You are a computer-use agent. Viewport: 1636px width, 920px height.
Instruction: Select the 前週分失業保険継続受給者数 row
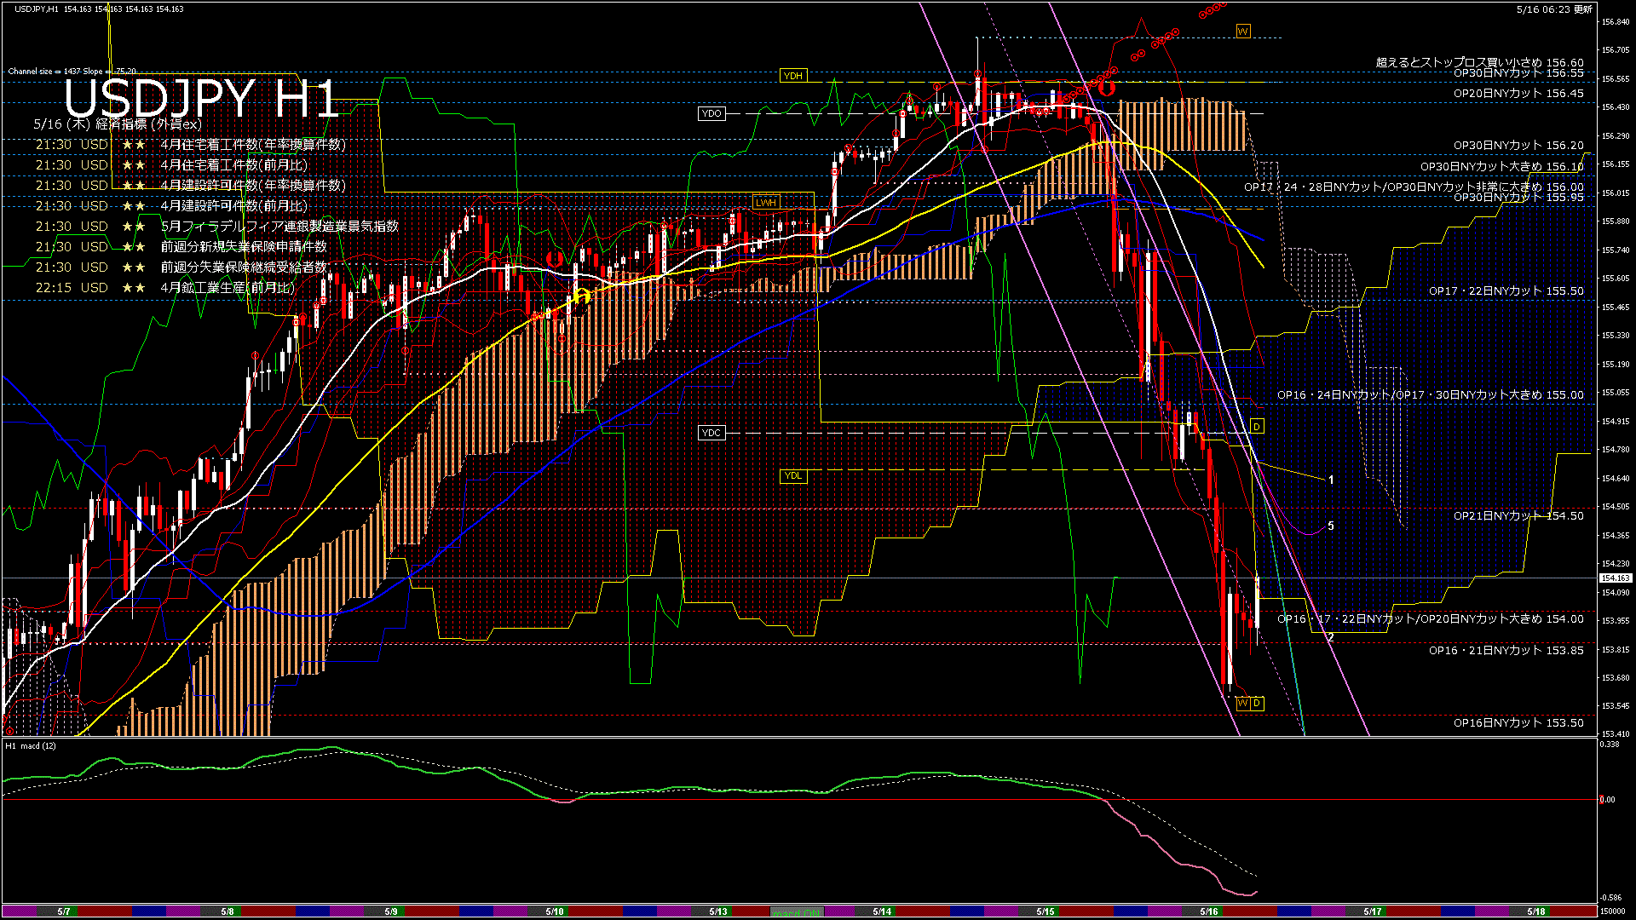point(181,267)
